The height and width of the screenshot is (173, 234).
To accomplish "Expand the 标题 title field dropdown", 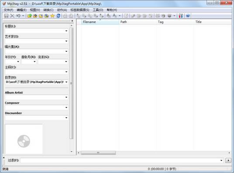I will 66,31.
